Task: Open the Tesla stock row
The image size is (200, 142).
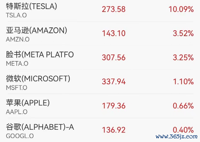Action: coord(100,10)
